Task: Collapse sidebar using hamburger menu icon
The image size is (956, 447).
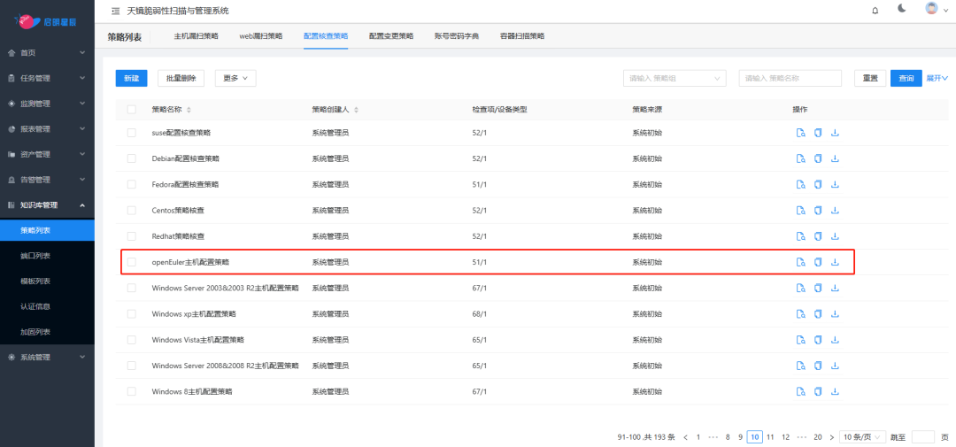Action: pyautogui.click(x=115, y=11)
